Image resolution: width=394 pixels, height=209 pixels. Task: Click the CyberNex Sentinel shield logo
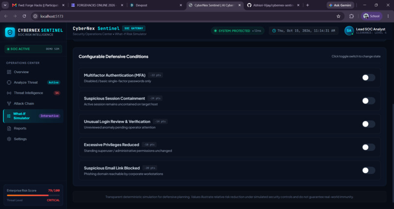click(x=10, y=32)
